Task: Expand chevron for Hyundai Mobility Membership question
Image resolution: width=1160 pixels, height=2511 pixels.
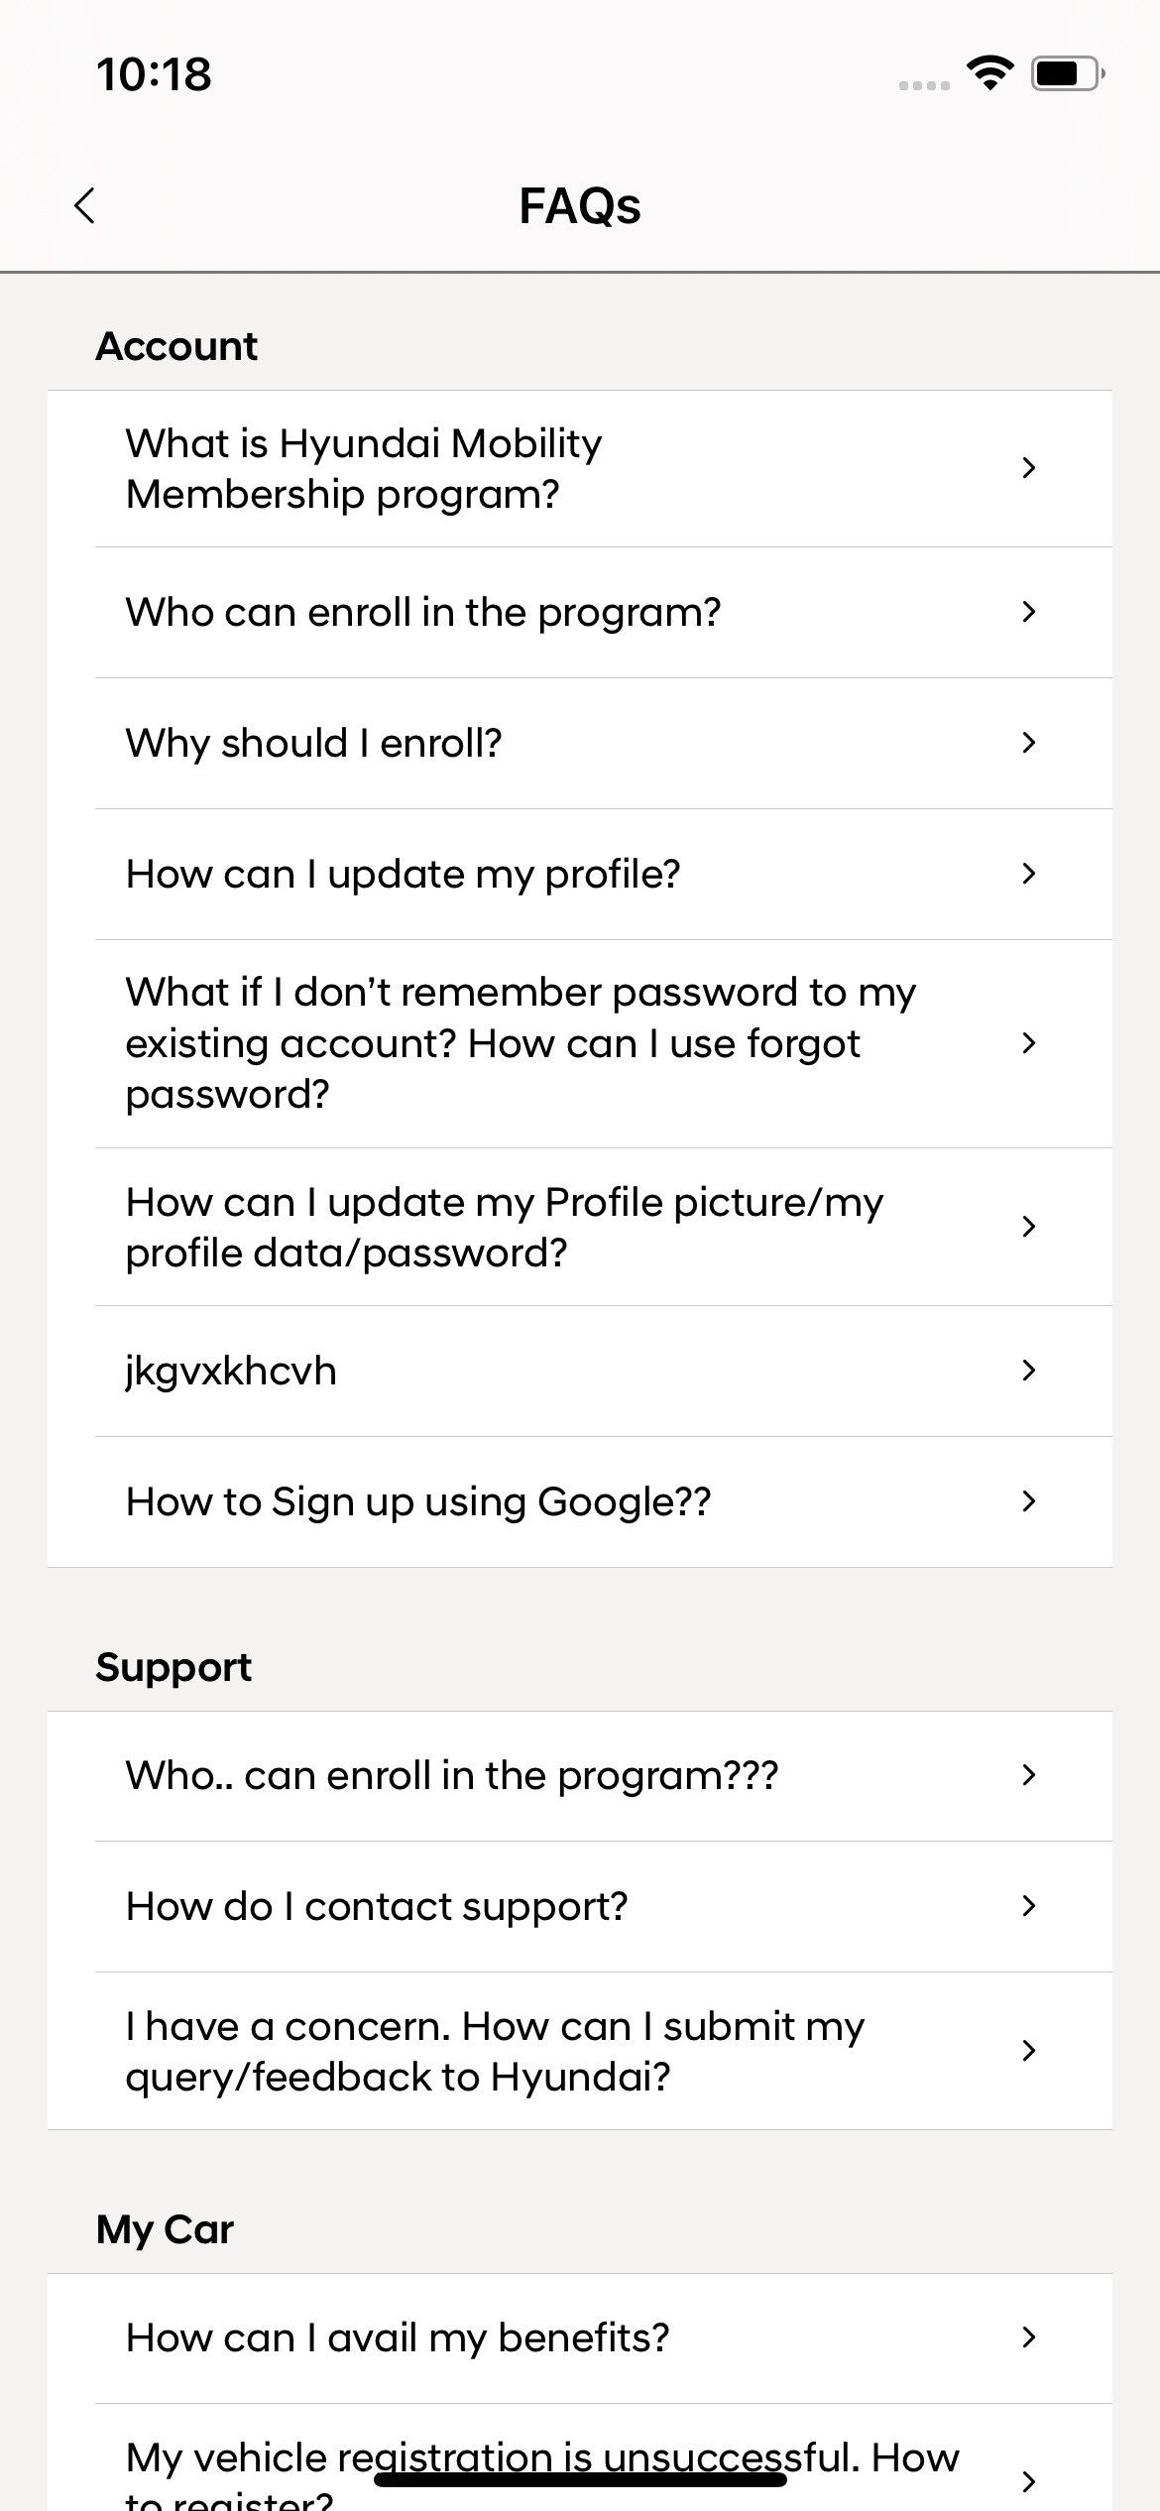Action: pyautogui.click(x=1028, y=468)
